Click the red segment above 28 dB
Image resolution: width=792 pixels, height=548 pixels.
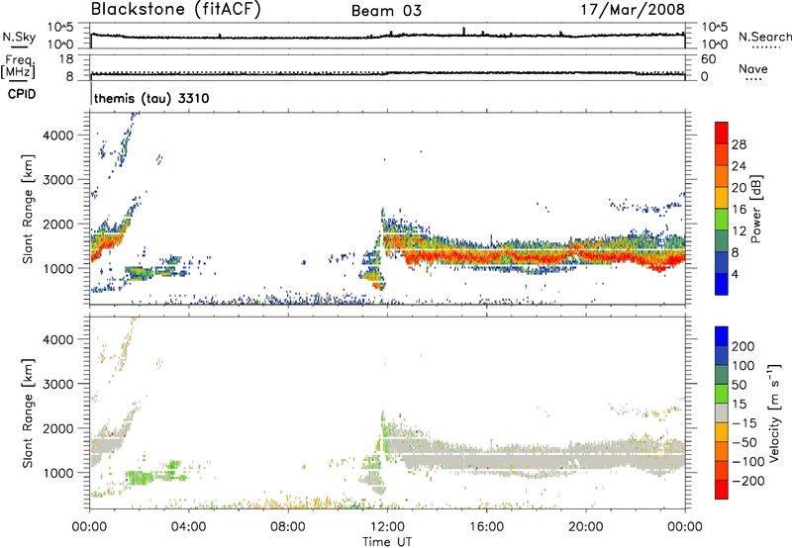coord(722,133)
